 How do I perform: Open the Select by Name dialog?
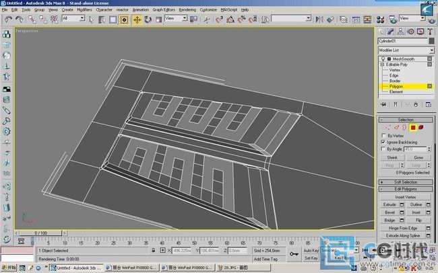pyautogui.click(x=102, y=19)
